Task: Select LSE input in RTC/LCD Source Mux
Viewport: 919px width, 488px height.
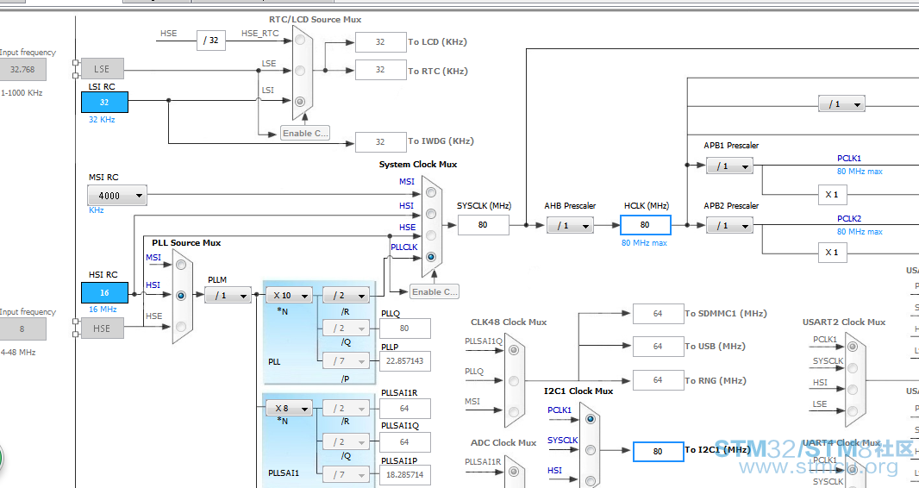Action: (300, 71)
